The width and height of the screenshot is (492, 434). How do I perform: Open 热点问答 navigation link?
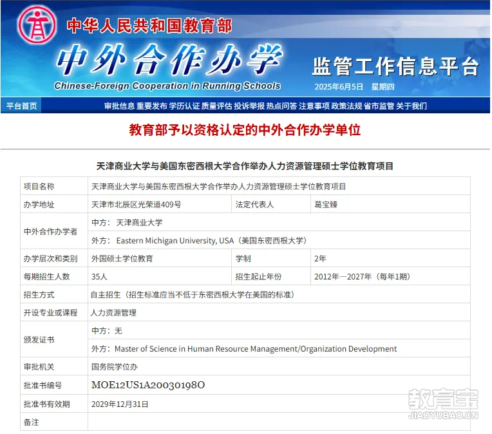pos(282,106)
